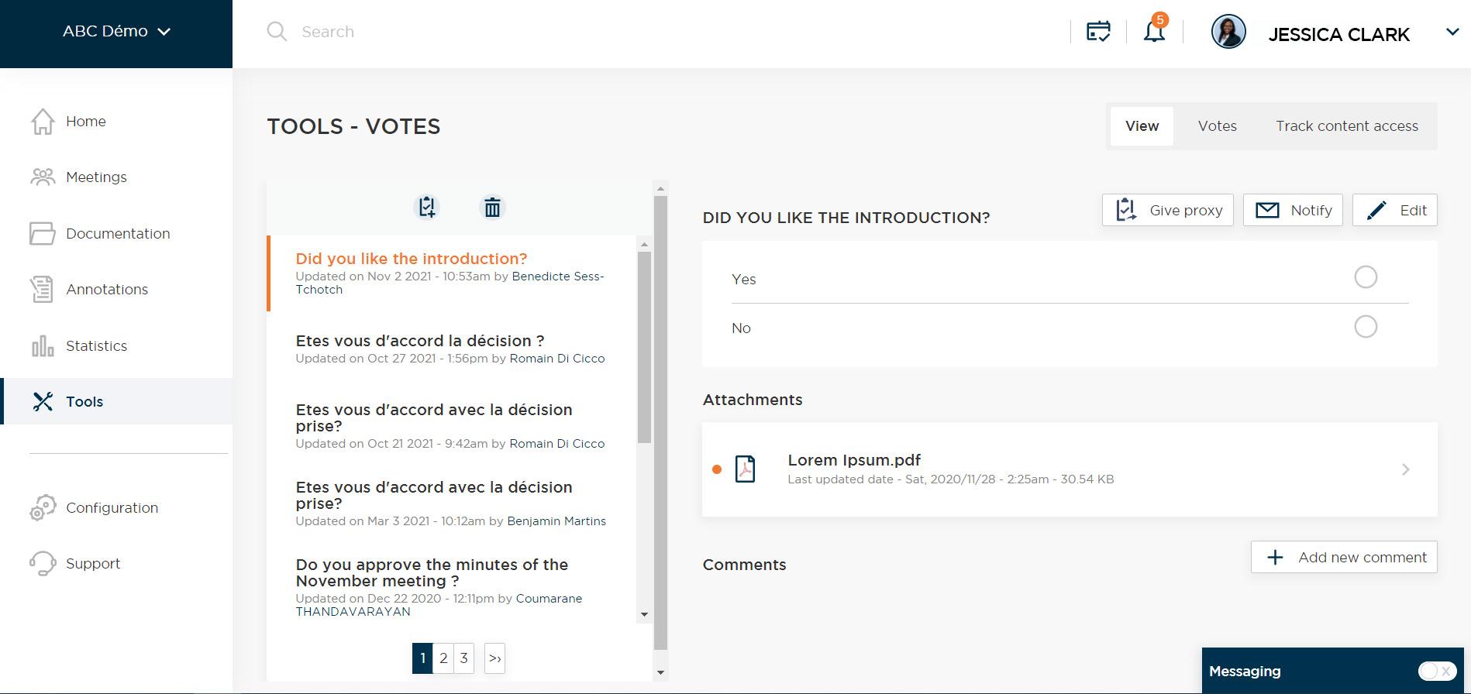Click inner list scroll down arrow
The image size is (1471, 694).
(x=644, y=615)
